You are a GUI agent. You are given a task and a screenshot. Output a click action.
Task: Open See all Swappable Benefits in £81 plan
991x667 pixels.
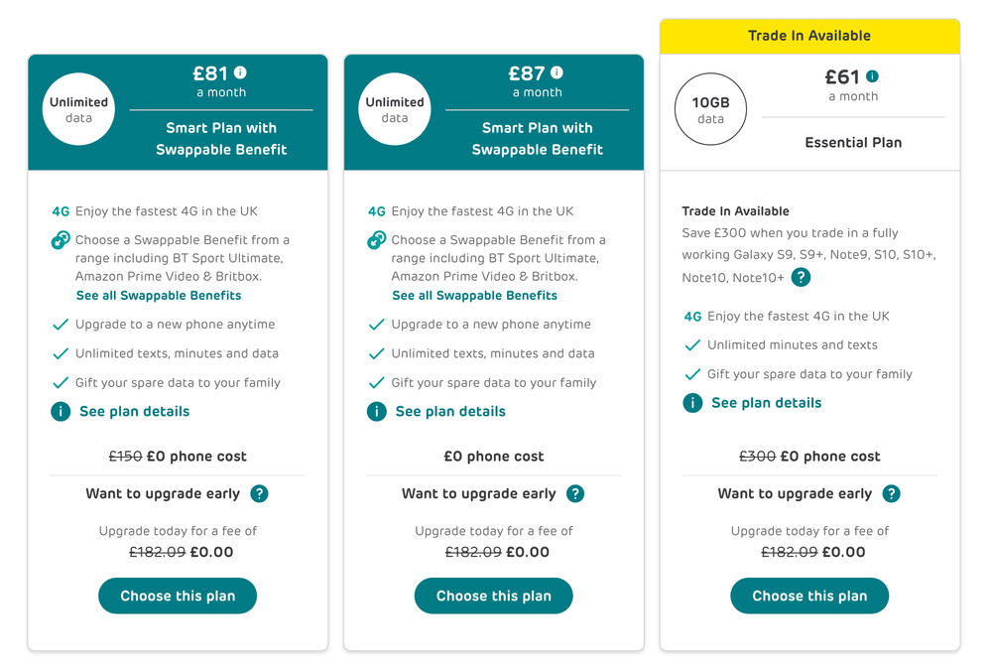coord(159,296)
